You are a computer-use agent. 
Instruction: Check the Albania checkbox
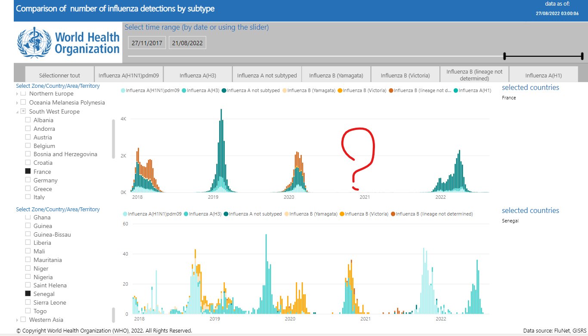point(28,120)
